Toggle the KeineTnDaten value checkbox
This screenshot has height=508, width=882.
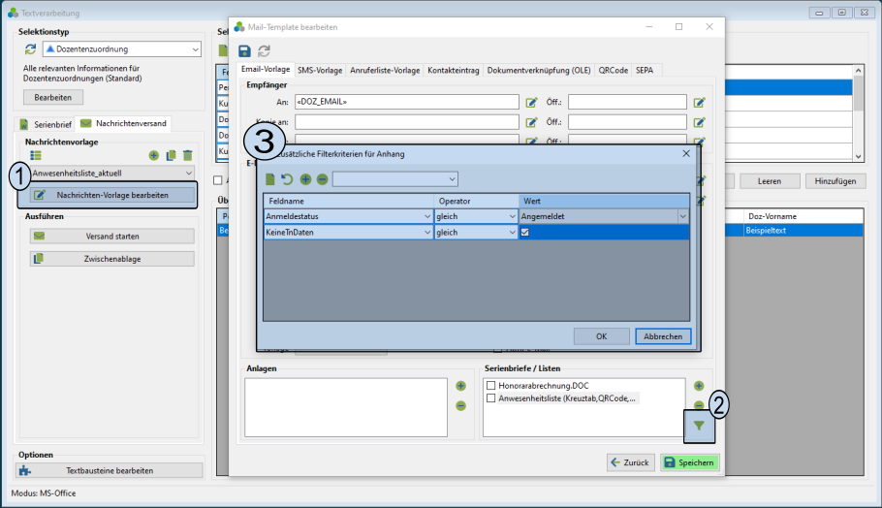[x=524, y=232]
